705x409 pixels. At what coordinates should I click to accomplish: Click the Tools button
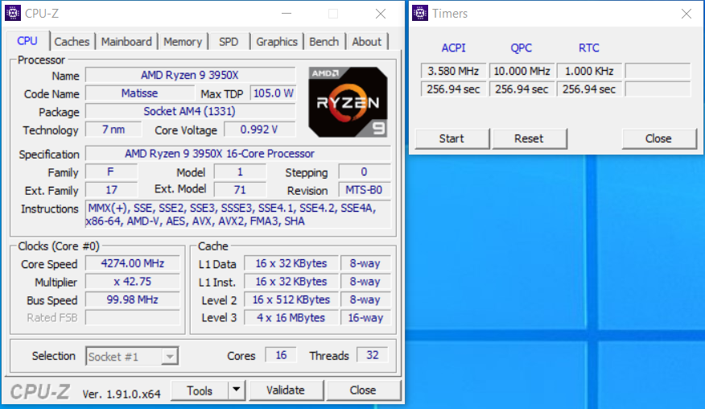tap(200, 390)
